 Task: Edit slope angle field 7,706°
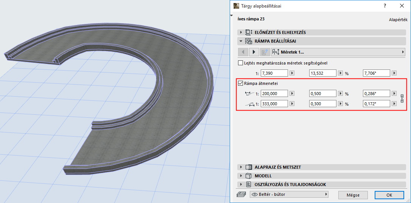tap(377, 73)
